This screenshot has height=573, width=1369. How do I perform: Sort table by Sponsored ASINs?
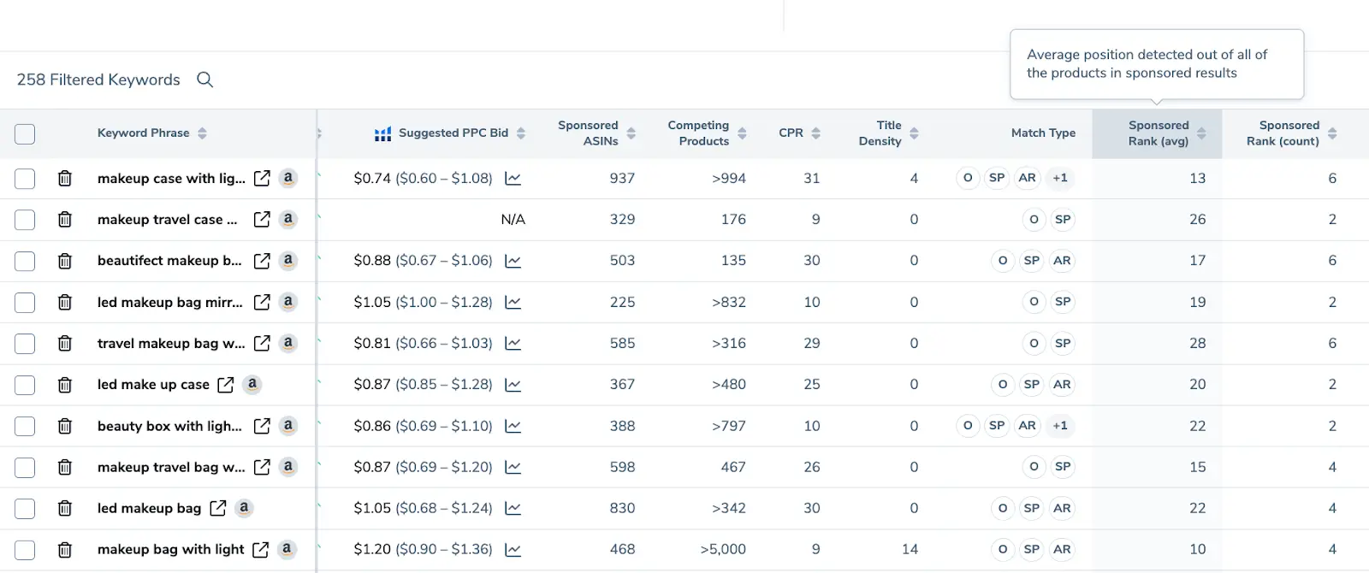[631, 133]
